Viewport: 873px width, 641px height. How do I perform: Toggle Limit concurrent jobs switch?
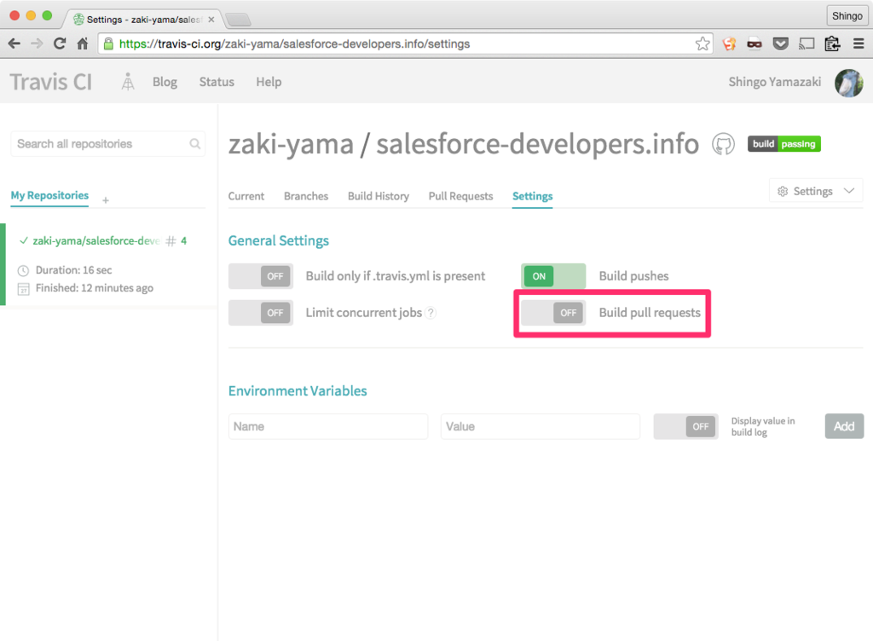261,313
